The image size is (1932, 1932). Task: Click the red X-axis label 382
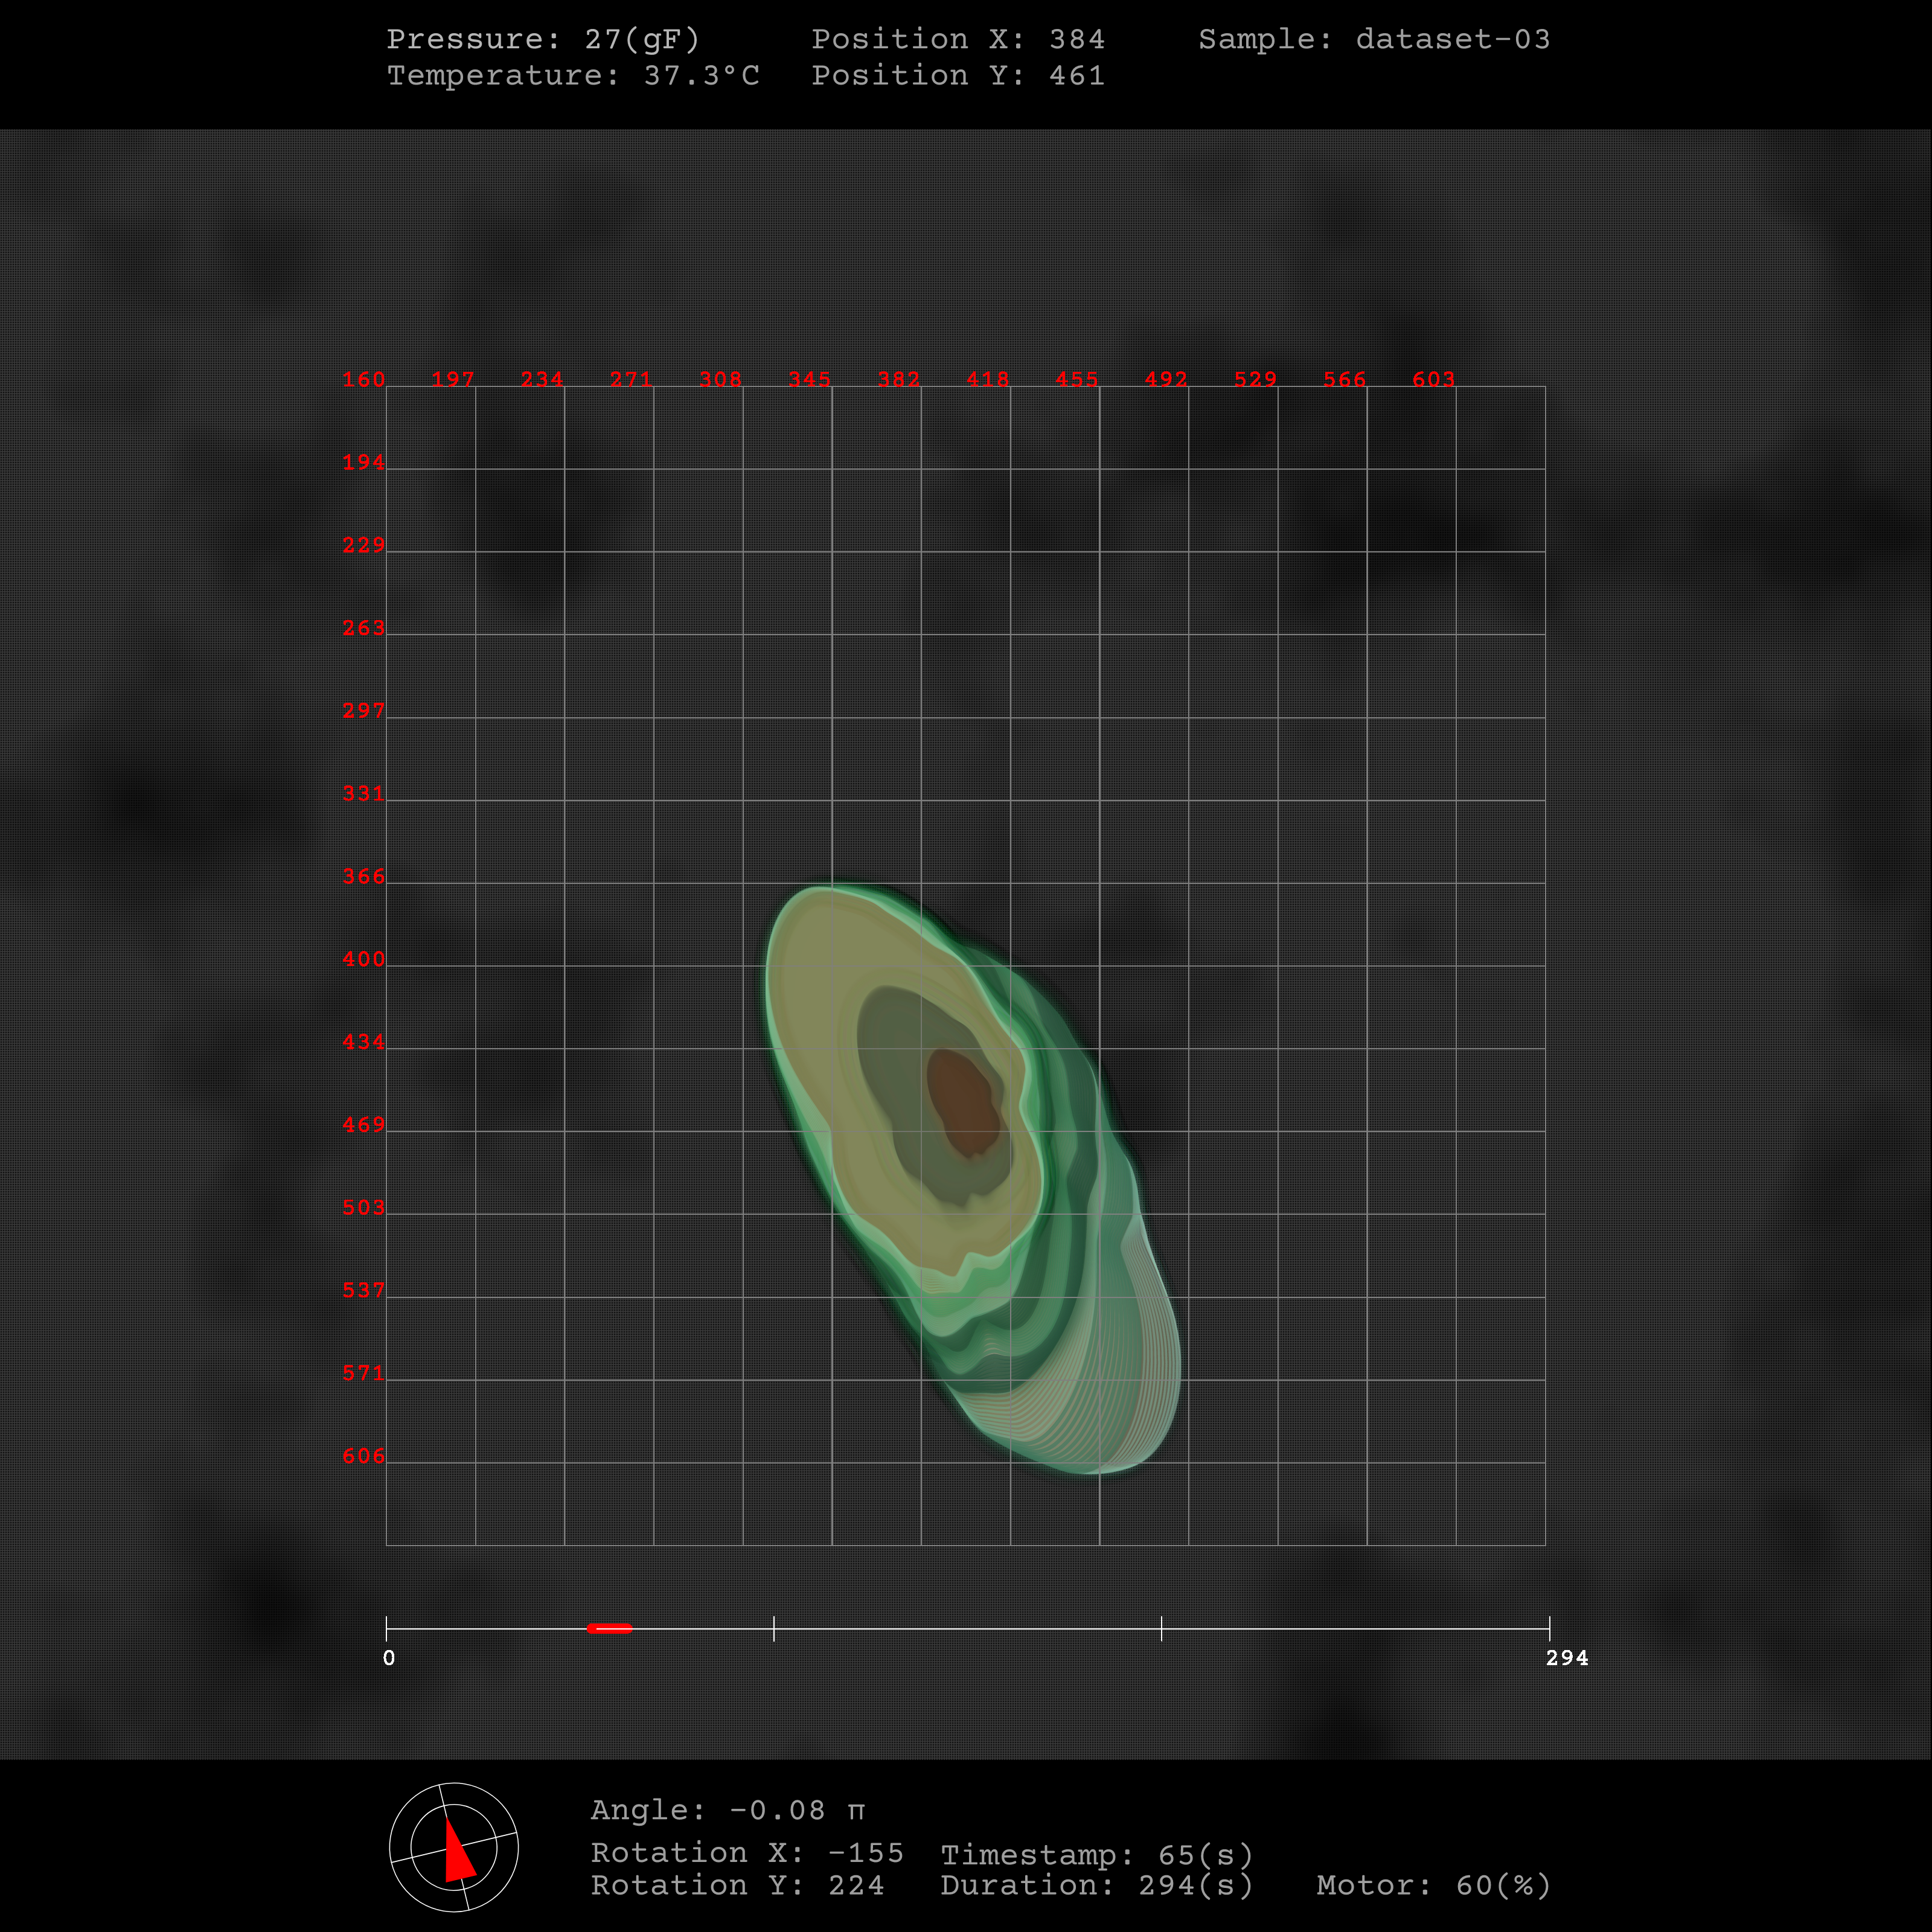[x=898, y=380]
